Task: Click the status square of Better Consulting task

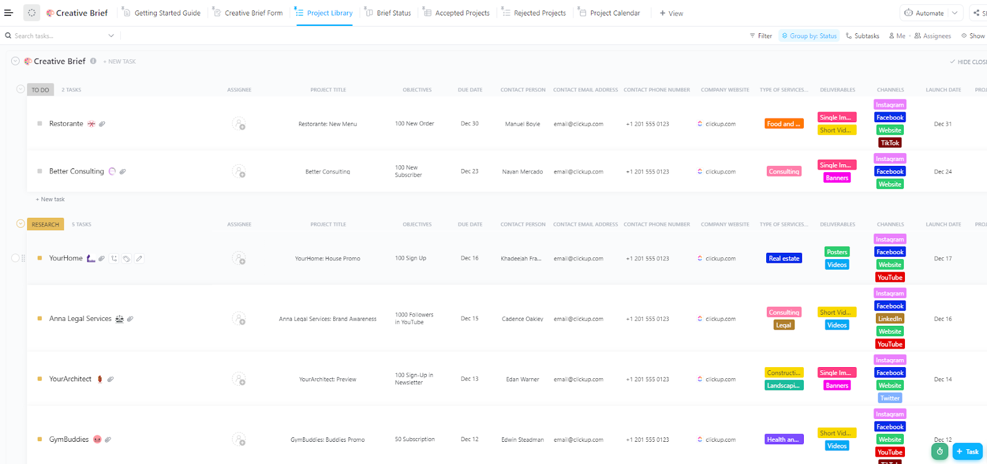Action: (x=40, y=171)
